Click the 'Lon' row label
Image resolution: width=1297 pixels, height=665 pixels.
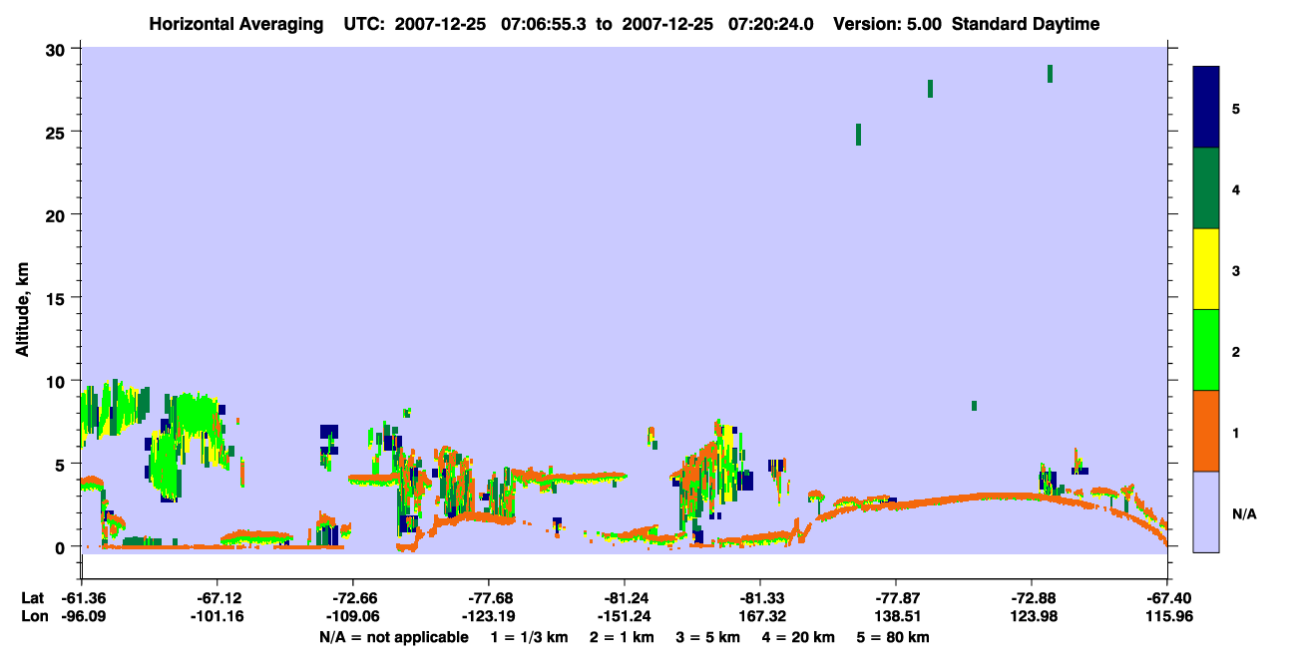[33, 616]
